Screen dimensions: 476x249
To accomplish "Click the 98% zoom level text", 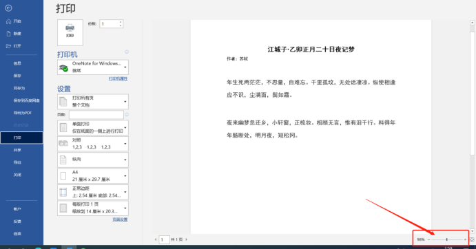I will [x=421, y=239].
